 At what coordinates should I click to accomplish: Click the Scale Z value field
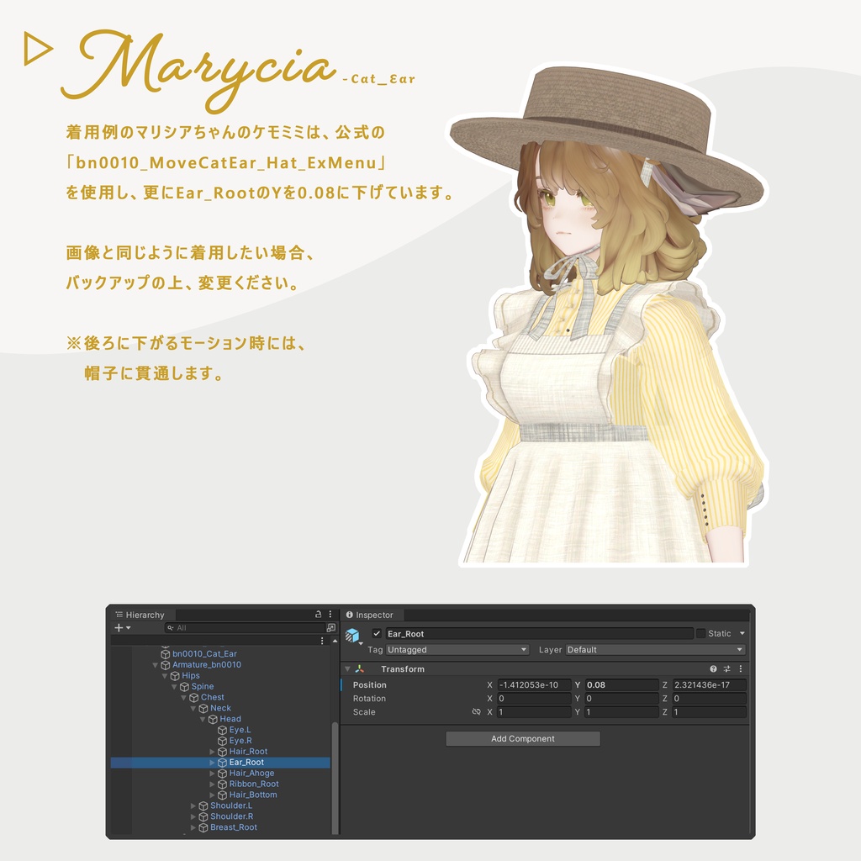coord(710,711)
